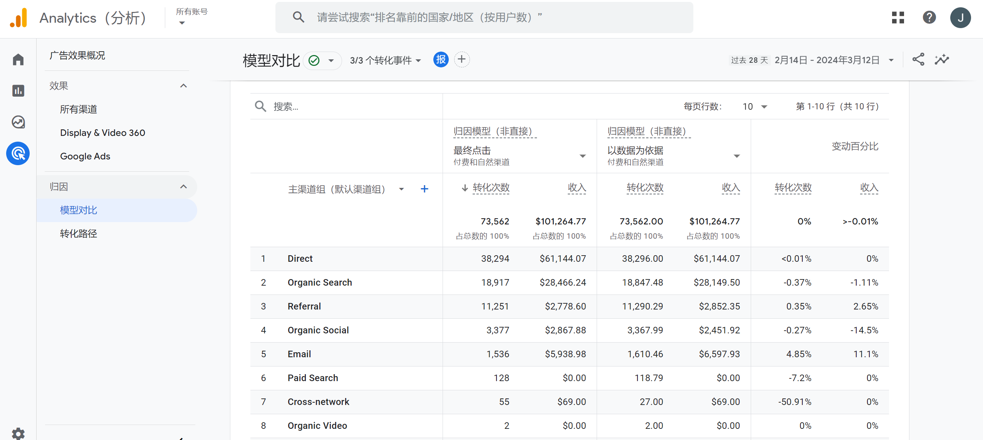Open 所有渠道 in the navigation
The height and width of the screenshot is (440, 983).
point(78,109)
